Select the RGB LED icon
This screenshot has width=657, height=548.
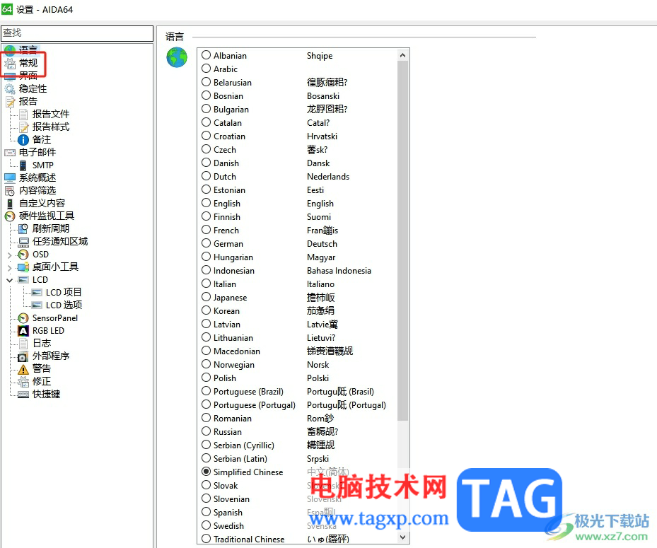23,331
